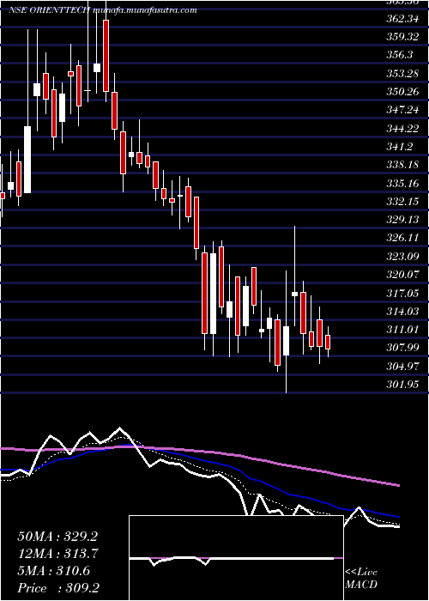
Task: Click the 307.99 price axis label
Action: click(x=402, y=348)
